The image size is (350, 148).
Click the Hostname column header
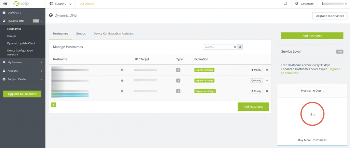(x=60, y=59)
